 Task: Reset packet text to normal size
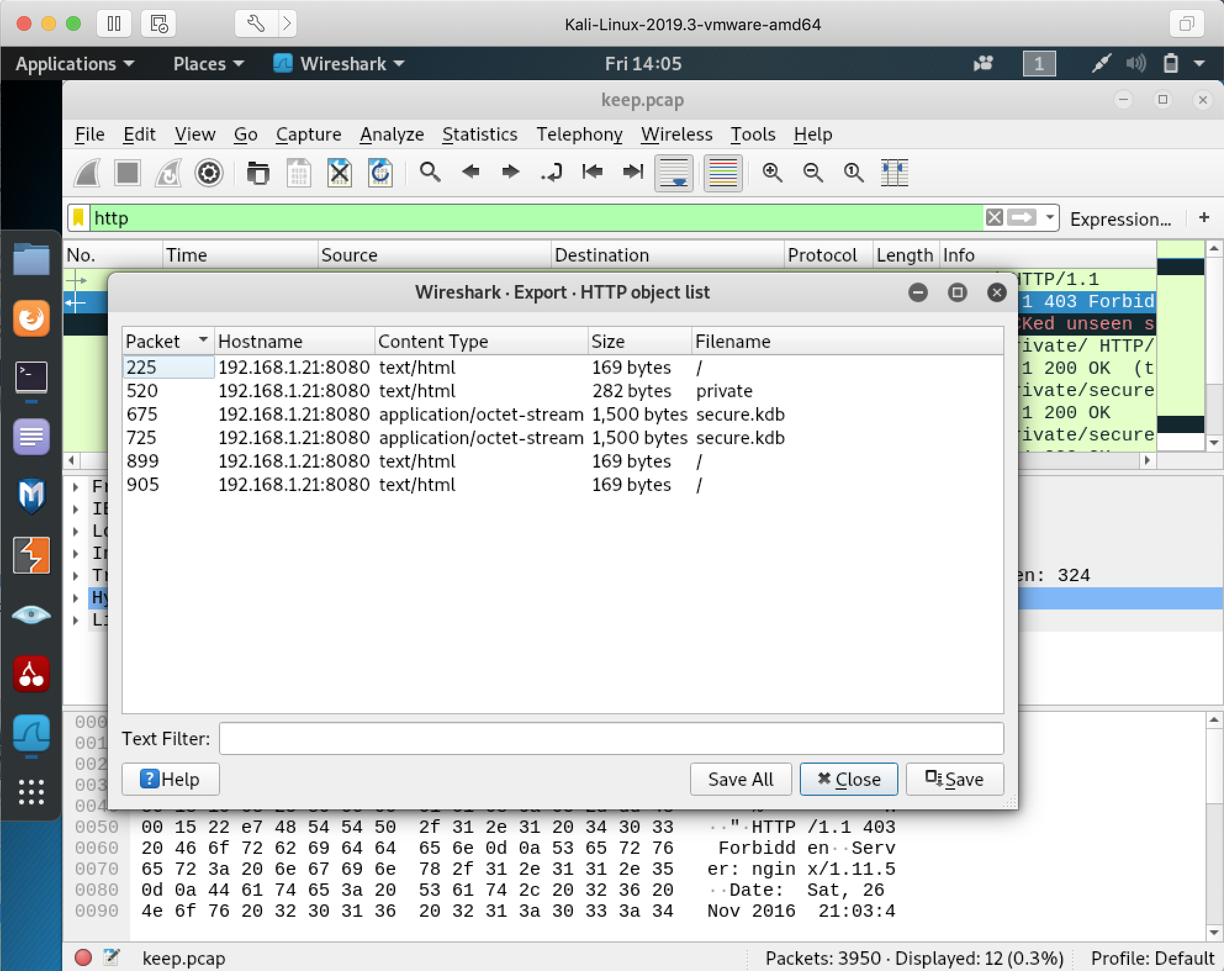(x=853, y=172)
